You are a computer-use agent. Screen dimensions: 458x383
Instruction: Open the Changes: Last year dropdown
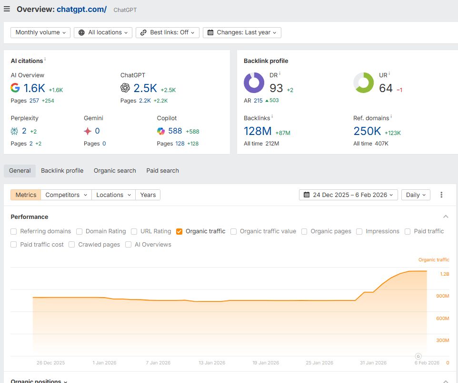(242, 32)
